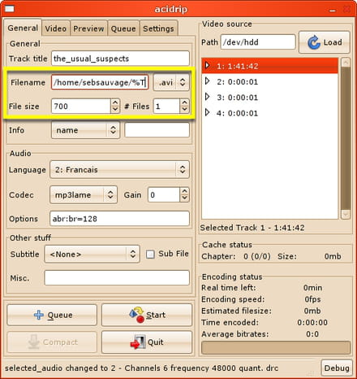
Task: Click the Start encoding icon
Action: click(x=137, y=315)
